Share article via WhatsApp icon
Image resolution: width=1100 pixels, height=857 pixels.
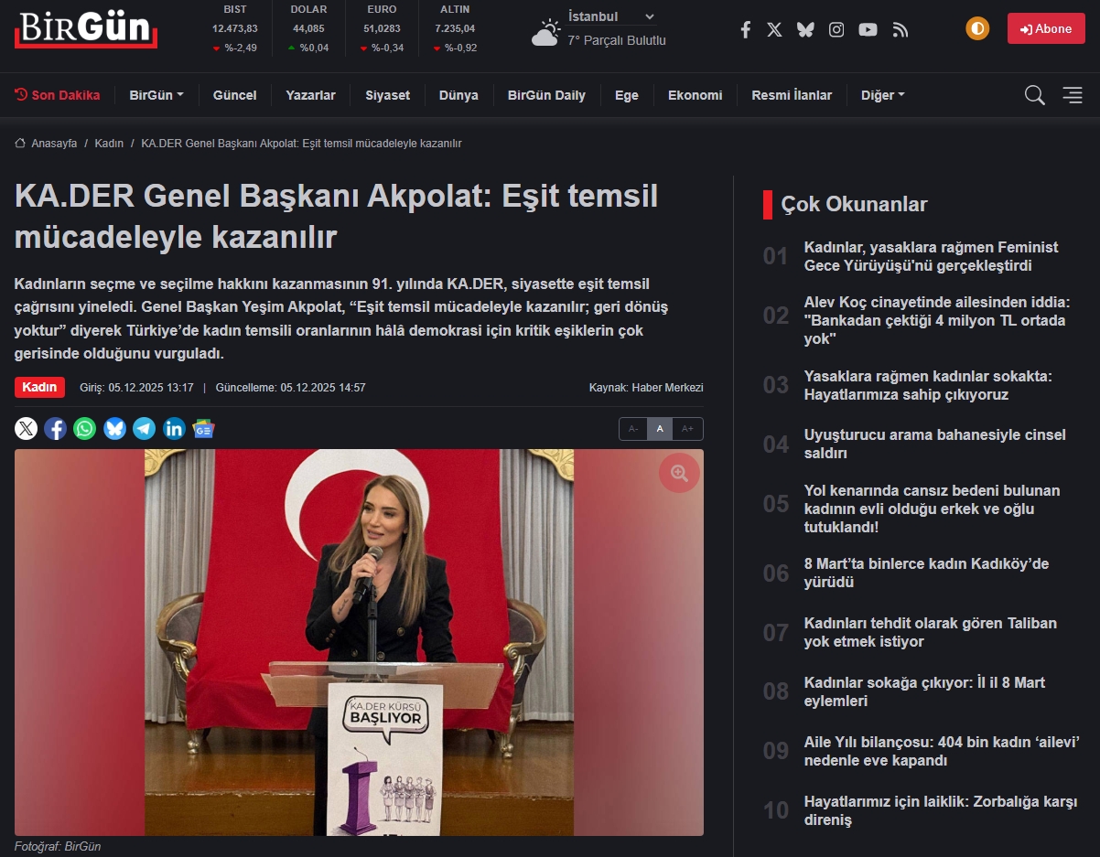(x=85, y=428)
